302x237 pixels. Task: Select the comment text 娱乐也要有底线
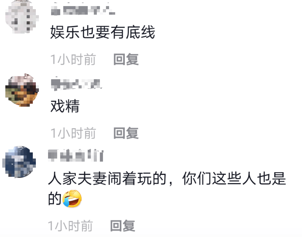[102, 32]
